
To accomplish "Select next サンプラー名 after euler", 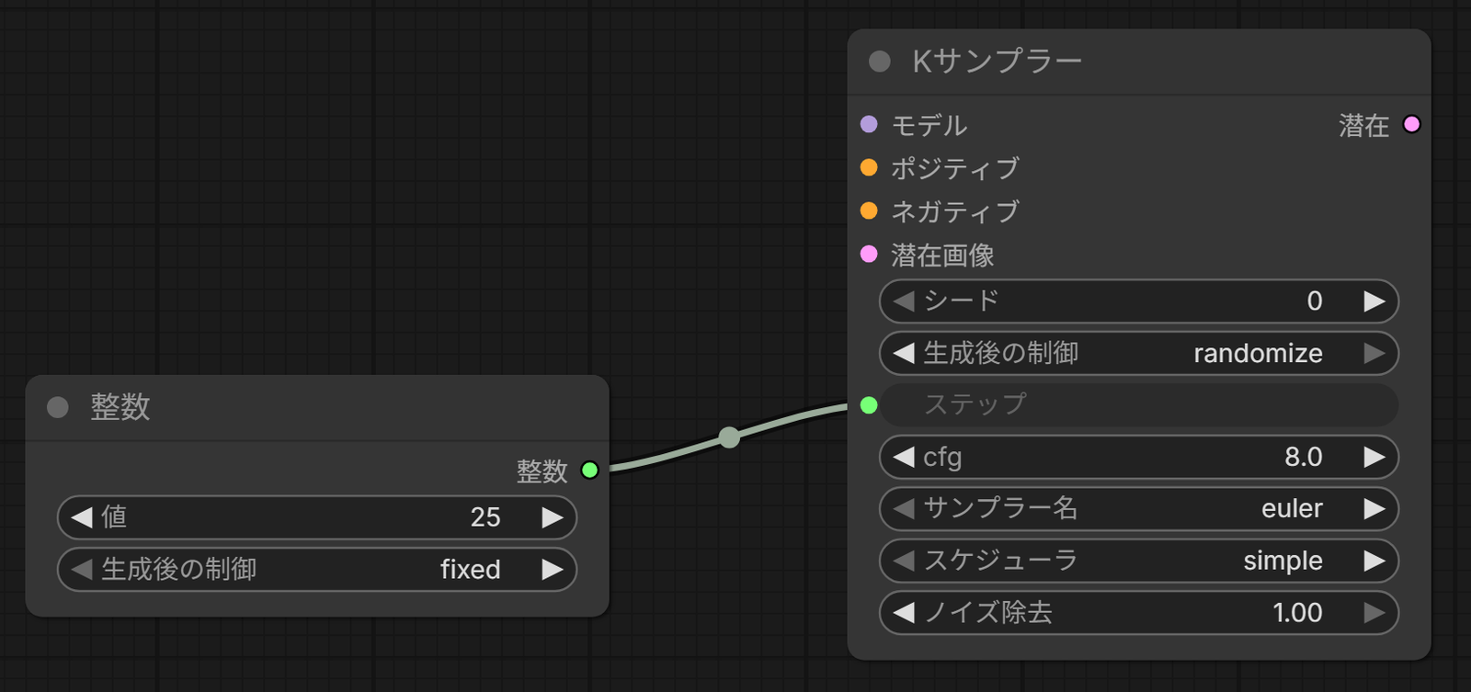I will (1374, 508).
